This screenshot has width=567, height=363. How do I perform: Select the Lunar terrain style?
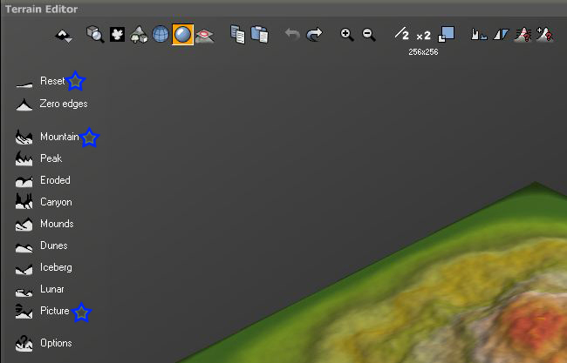39,290
